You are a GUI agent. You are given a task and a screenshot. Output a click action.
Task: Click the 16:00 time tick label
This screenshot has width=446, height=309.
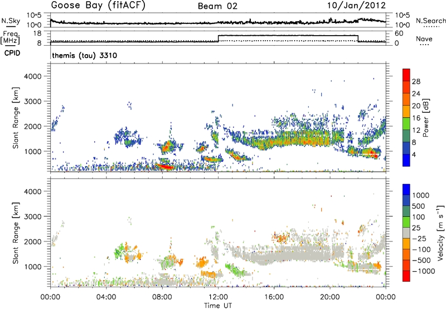click(x=274, y=297)
